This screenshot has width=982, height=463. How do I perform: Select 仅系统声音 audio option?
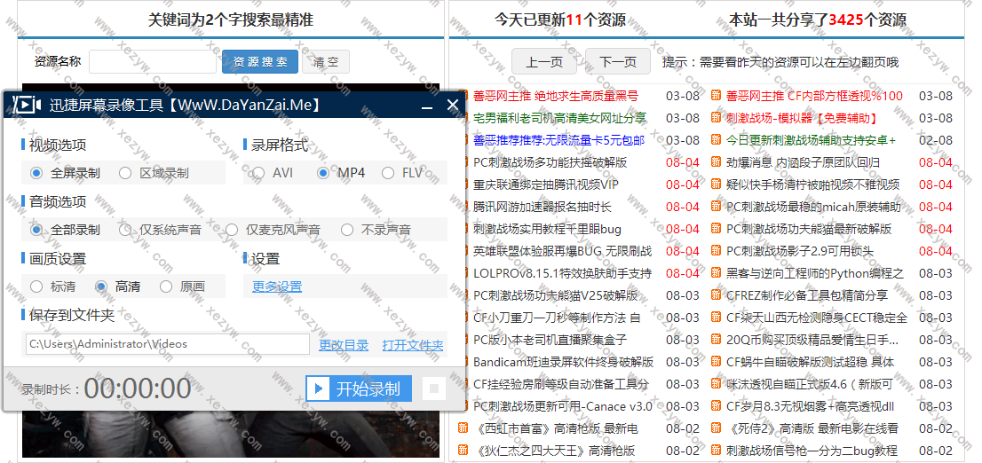pos(125,230)
